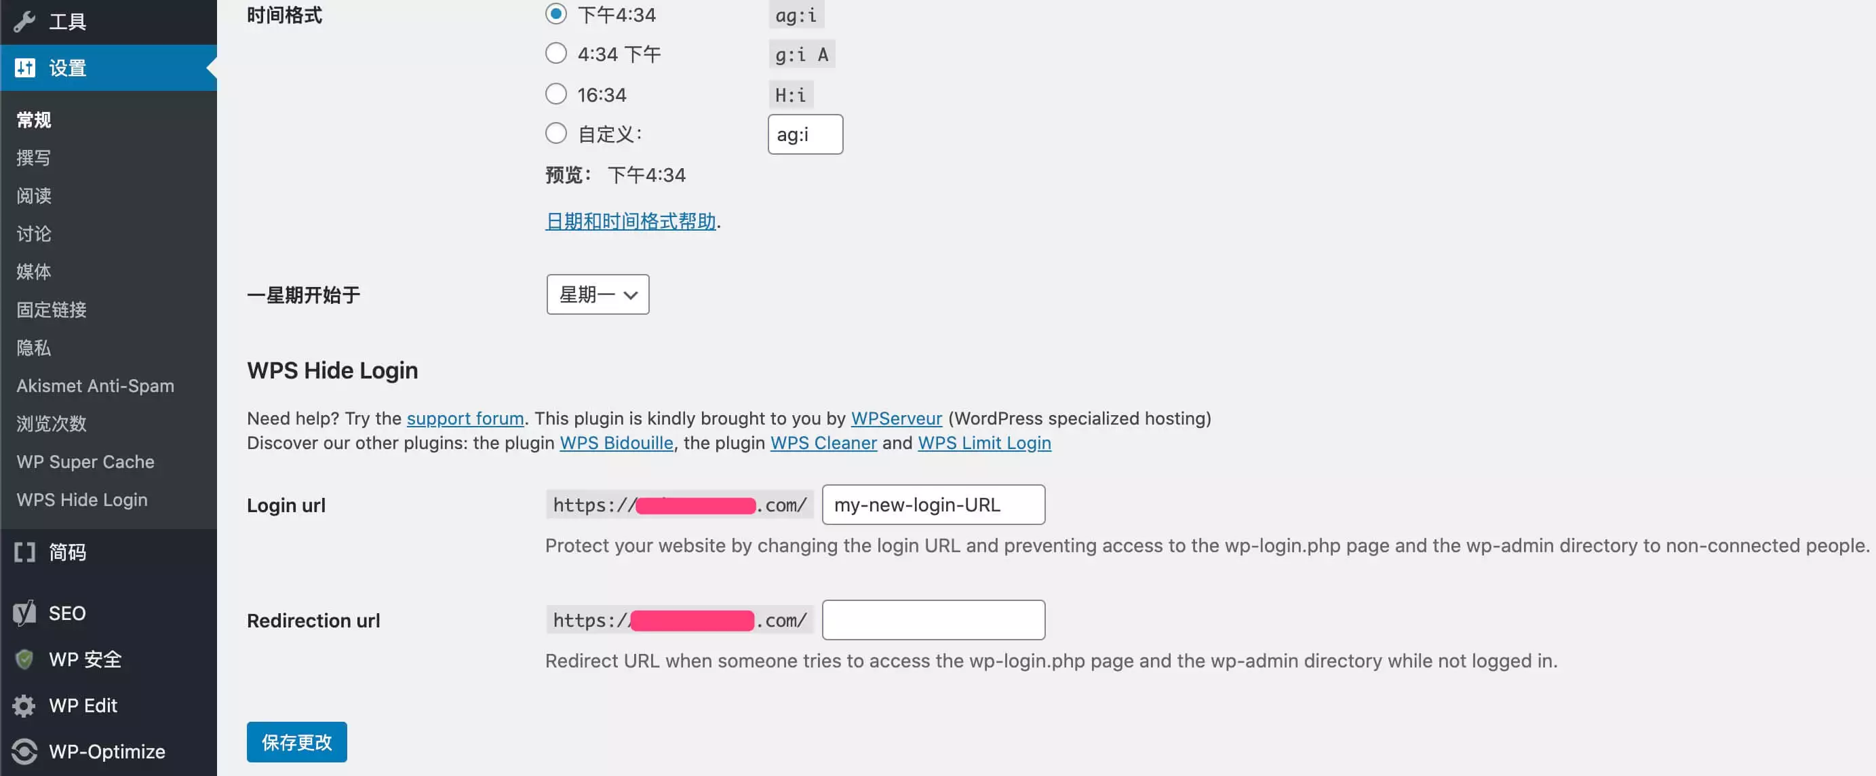1876x776 pixels.
Task: Click the WP安全 (WP Security) shield icon
Action: pyautogui.click(x=22, y=657)
